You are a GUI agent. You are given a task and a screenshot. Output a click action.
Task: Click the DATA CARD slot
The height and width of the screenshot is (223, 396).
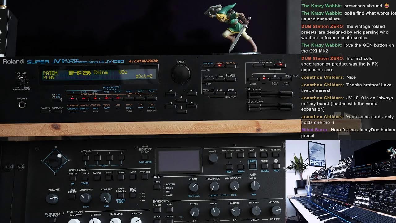point(270,107)
